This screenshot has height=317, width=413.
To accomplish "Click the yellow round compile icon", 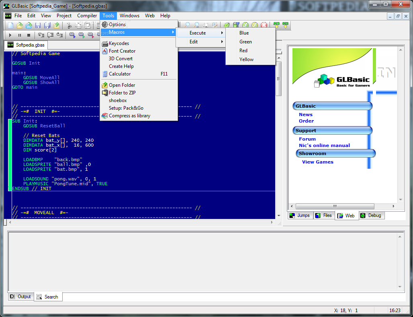I will coord(254,25).
